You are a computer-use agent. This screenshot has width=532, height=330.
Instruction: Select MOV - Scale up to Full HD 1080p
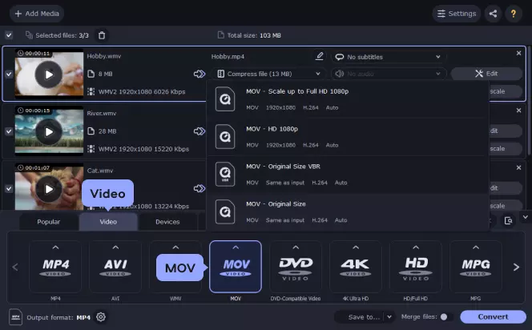tap(348, 99)
